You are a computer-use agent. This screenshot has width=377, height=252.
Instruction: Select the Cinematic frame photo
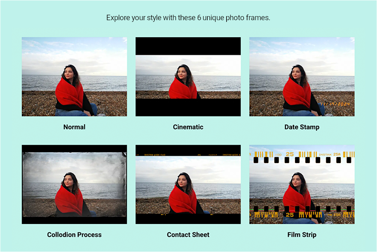pyautogui.click(x=188, y=77)
